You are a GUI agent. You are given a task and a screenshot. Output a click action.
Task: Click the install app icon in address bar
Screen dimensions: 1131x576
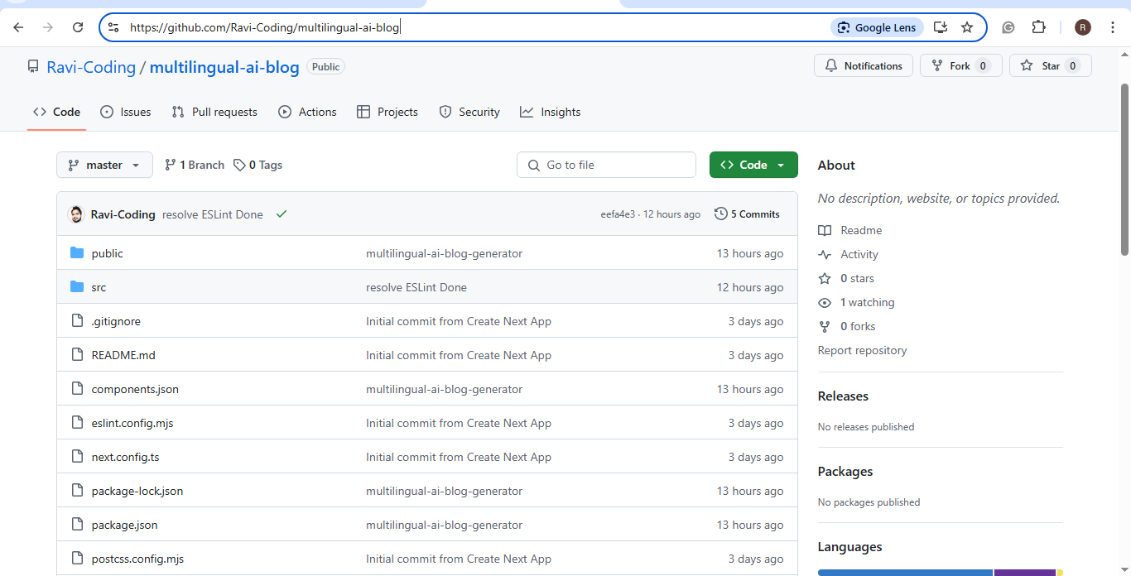coord(941,27)
